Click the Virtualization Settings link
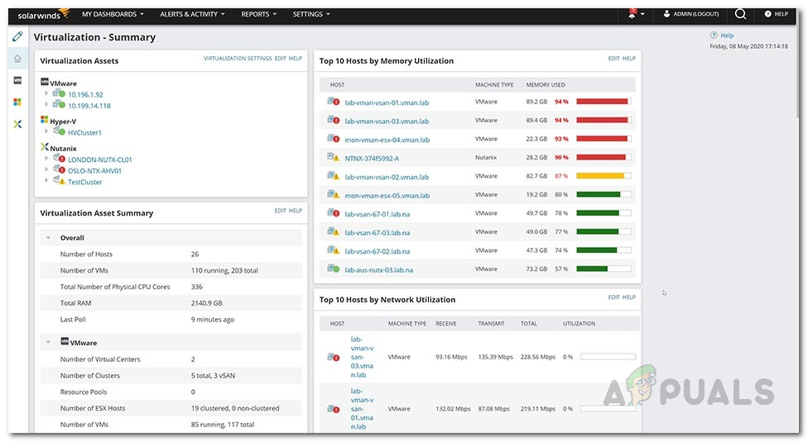The width and height of the screenshot is (808, 442). pyautogui.click(x=238, y=59)
